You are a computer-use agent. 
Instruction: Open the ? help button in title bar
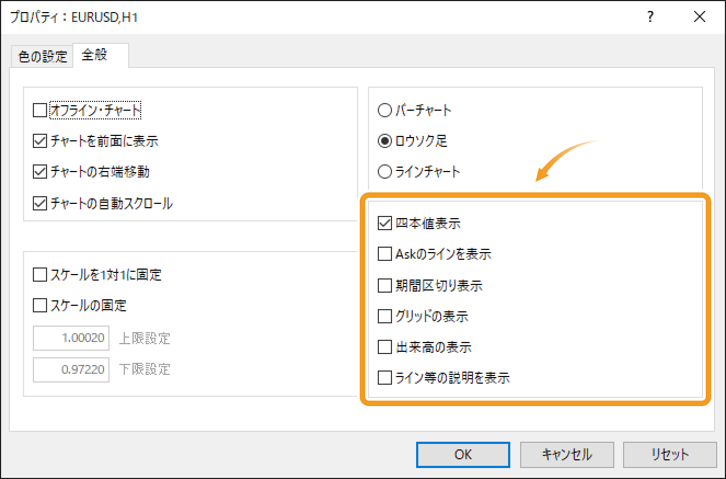[x=650, y=18]
